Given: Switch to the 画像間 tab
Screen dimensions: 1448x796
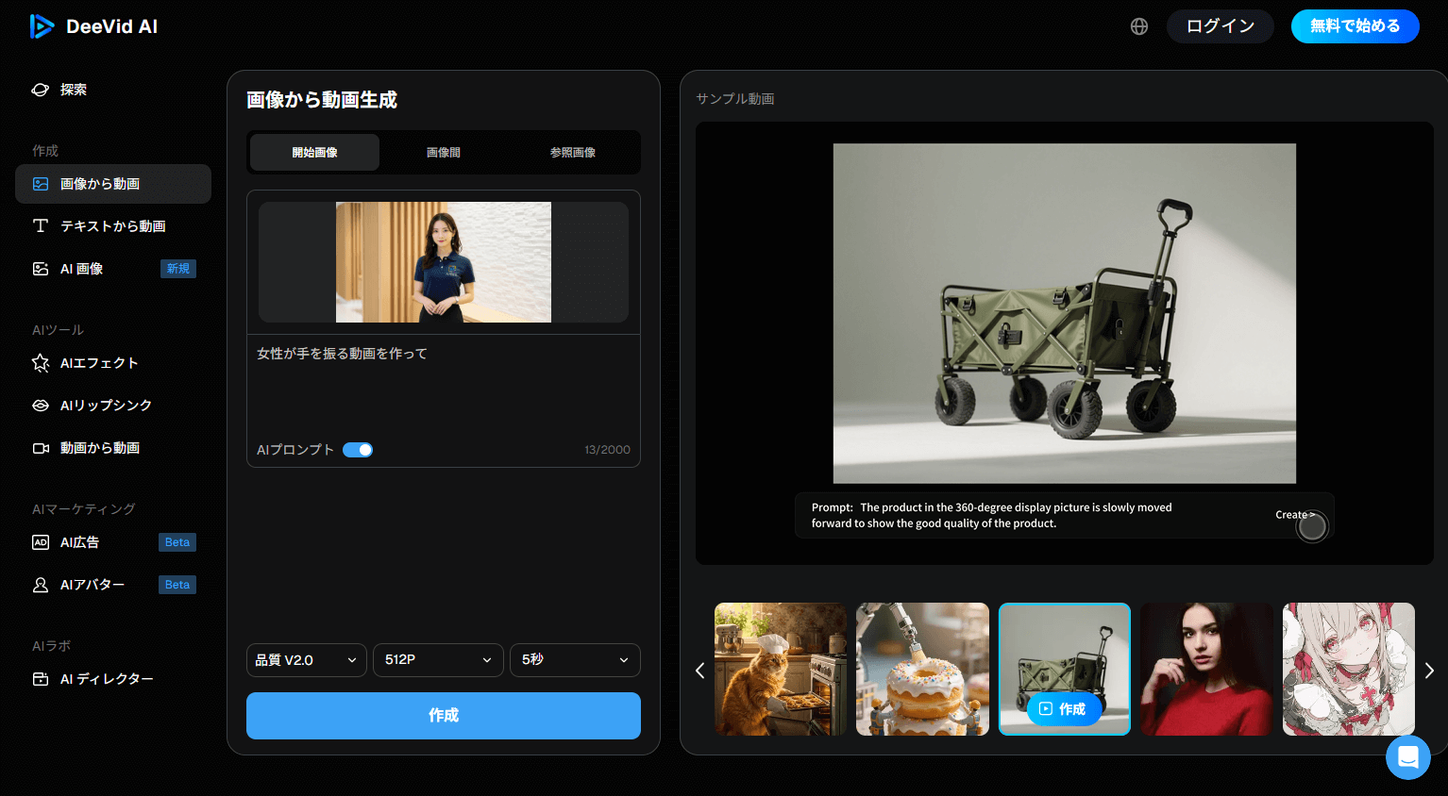Looking at the screenshot, I should pos(444,152).
